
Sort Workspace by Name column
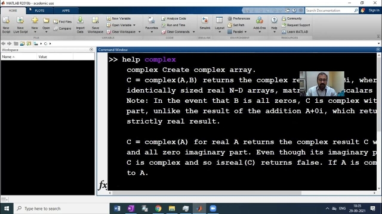[19, 57]
